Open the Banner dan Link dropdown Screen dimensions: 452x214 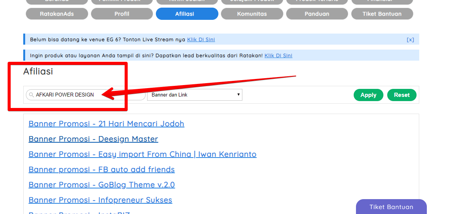click(194, 95)
